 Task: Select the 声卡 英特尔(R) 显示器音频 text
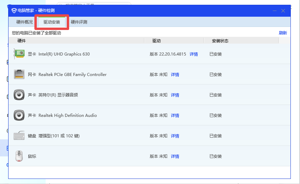53,95
